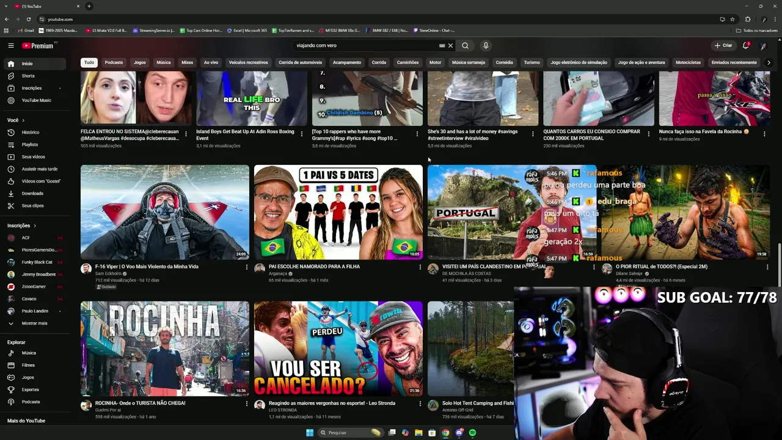Open the F-16 Viper video thumbnail

pyautogui.click(x=165, y=212)
